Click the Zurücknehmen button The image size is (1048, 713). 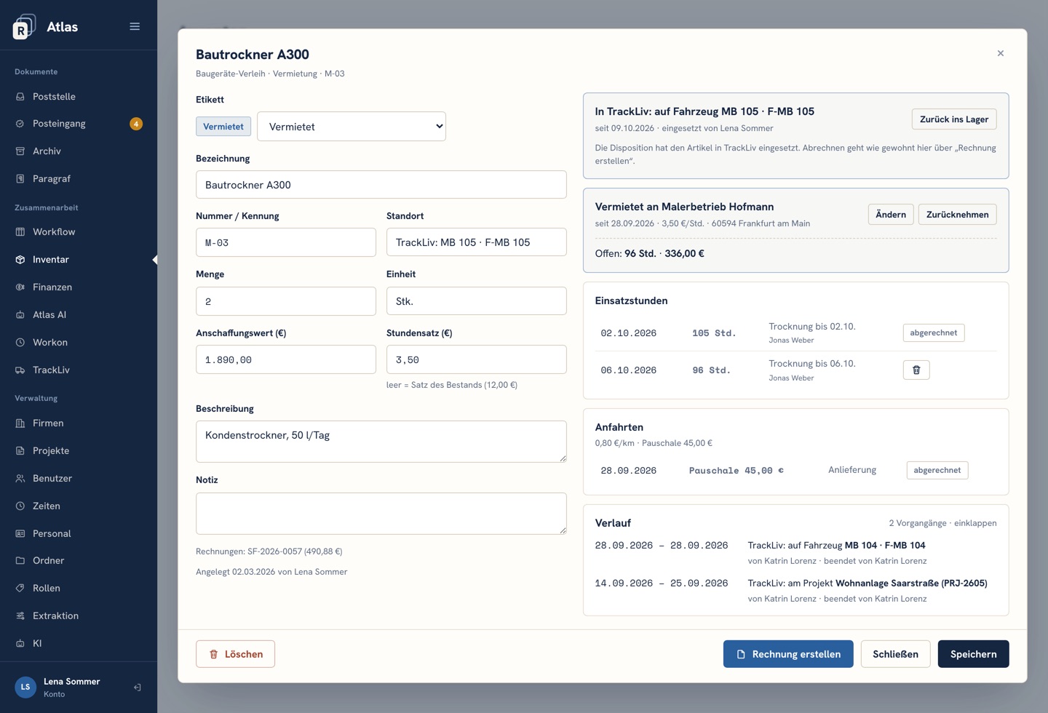957,215
